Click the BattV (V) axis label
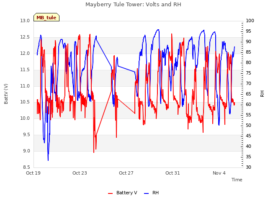The image size is (268, 201). click(6, 94)
